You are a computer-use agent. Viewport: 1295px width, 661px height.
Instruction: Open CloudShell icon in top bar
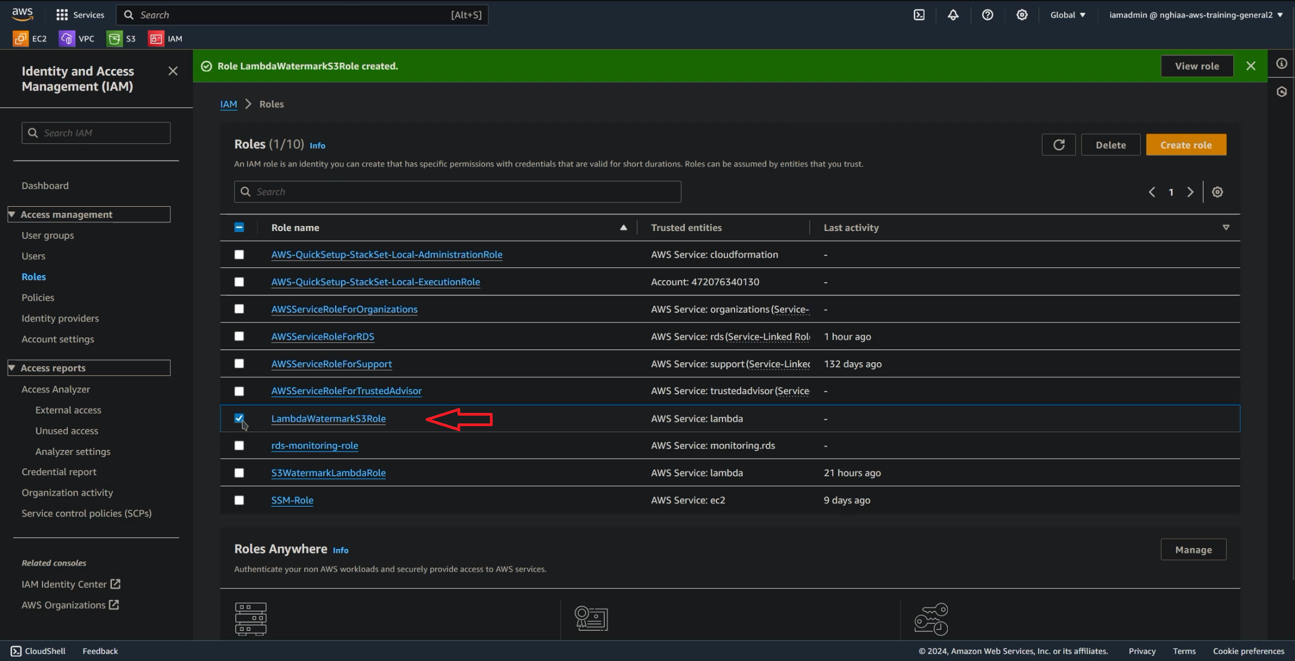tap(919, 15)
